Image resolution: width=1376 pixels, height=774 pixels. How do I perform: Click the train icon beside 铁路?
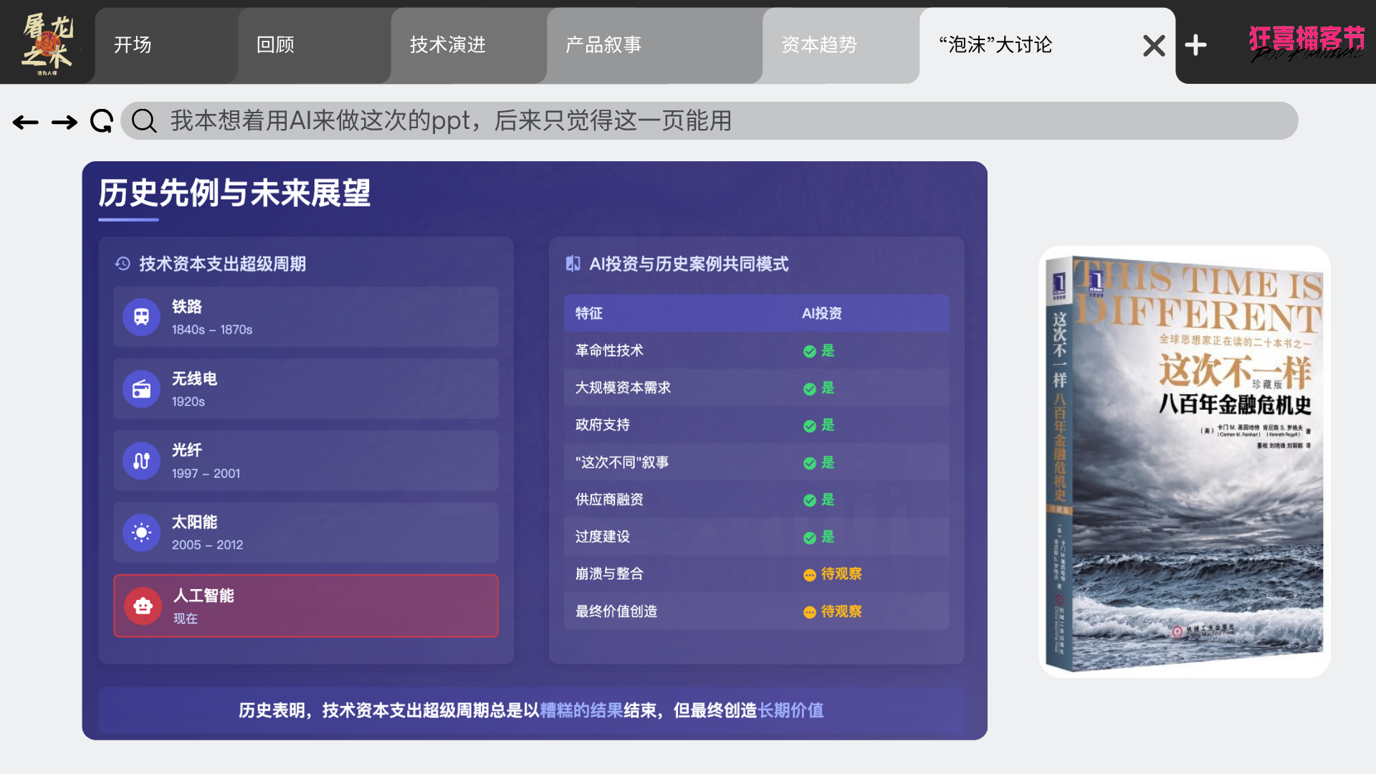click(x=141, y=317)
